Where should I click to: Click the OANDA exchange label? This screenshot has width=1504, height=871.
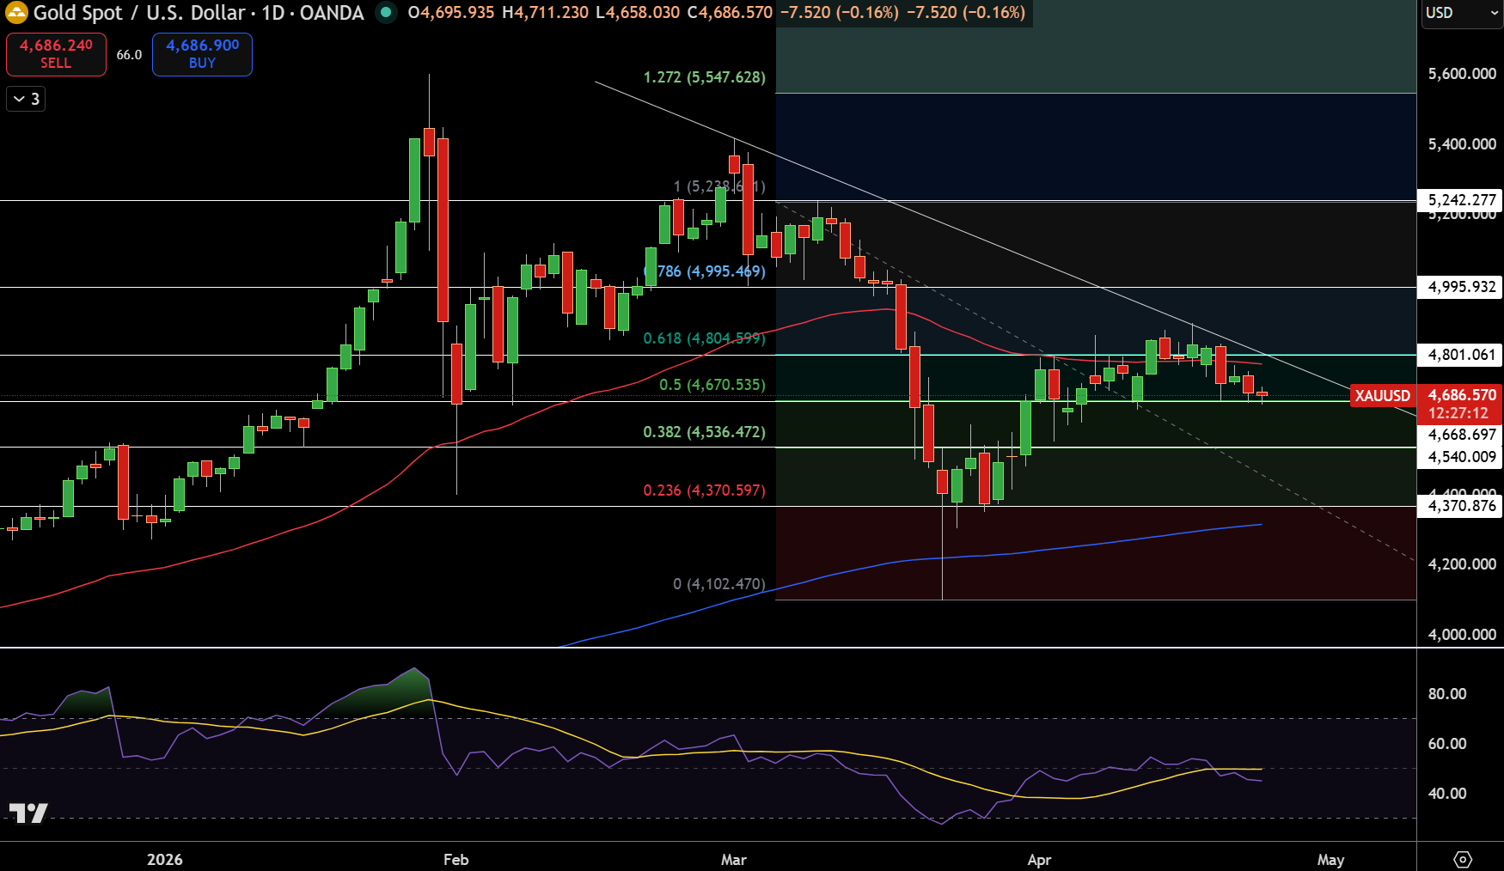pos(333,14)
